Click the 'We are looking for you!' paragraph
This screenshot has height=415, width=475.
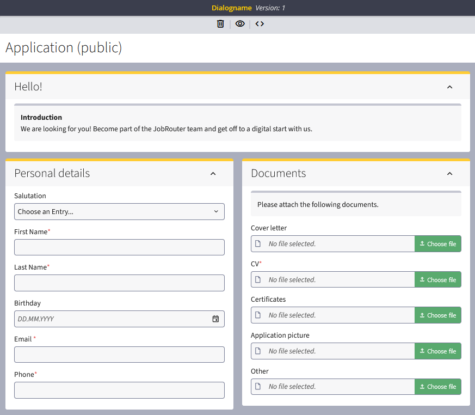[166, 129]
